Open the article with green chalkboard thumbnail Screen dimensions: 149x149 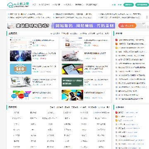coord(72,82)
